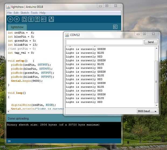Click the 'void setup()' line
The height and width of the screenshot is (150, 167).
pyautogui.click(x=21, y=61)
